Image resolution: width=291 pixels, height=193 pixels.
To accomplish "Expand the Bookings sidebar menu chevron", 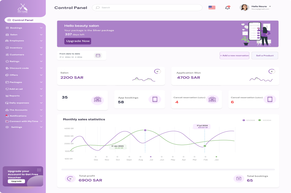I will coord(41,28).
